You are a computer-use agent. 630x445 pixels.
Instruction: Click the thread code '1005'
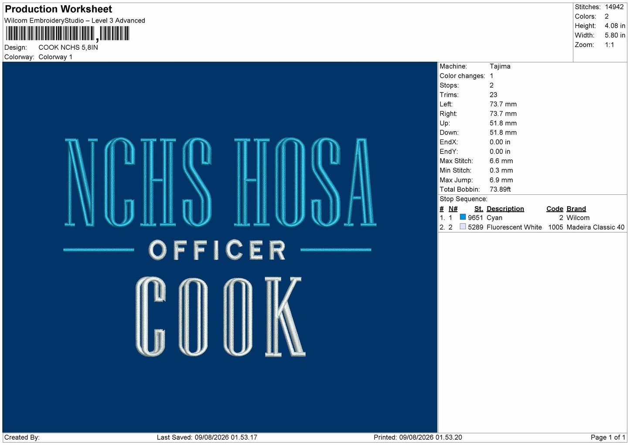tap(555, 228)
